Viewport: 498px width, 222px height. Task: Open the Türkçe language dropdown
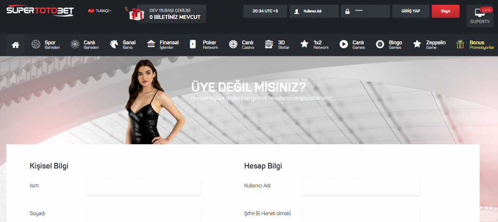[x=104, y=11]
